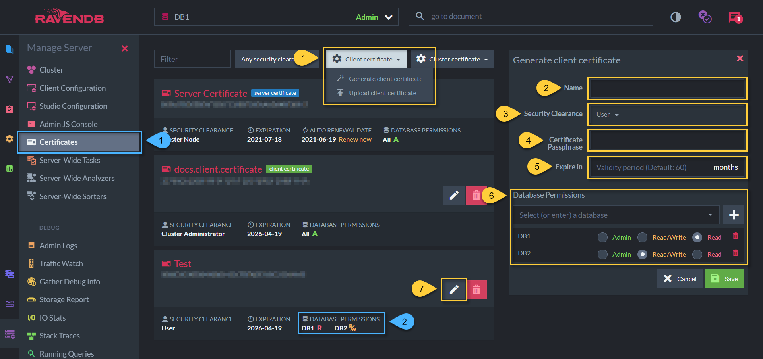Open the Tasks clipboard icon in left rail

pyautogui.click(x=10, y=109)
